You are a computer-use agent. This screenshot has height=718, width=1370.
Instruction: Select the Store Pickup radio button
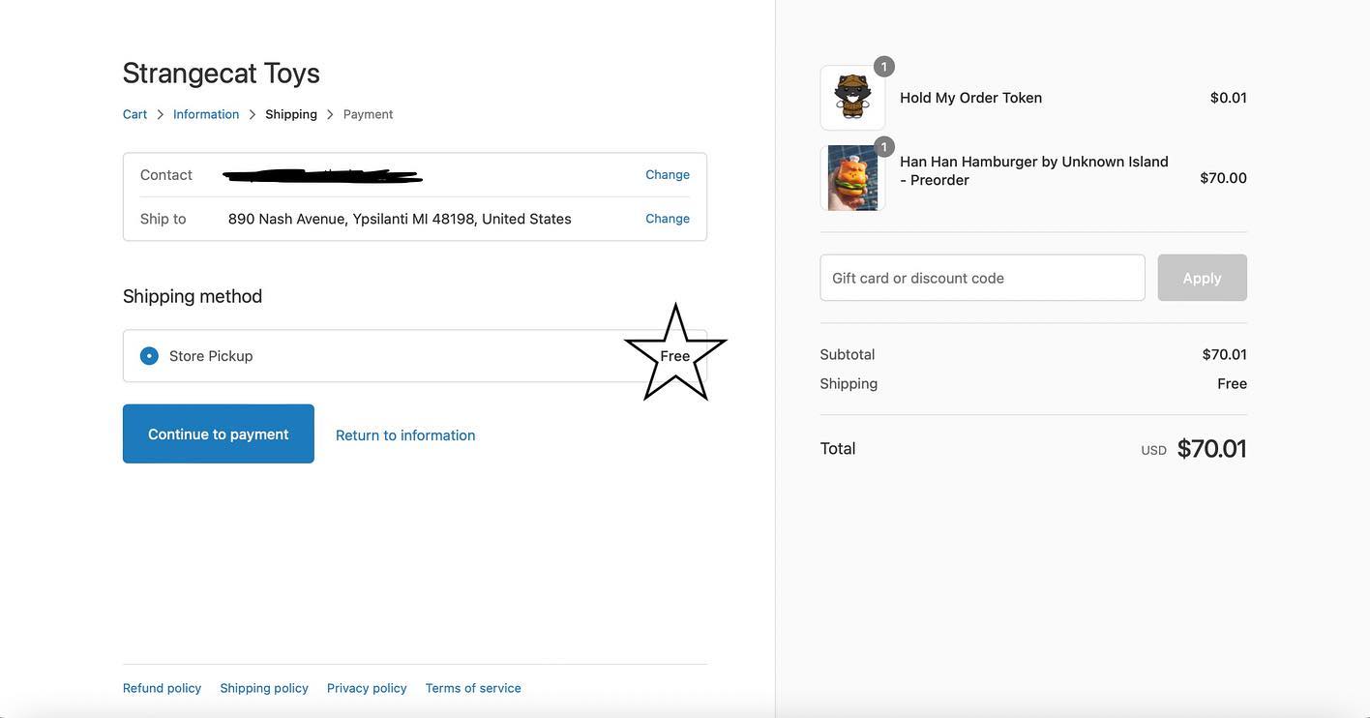click(149, 356)
